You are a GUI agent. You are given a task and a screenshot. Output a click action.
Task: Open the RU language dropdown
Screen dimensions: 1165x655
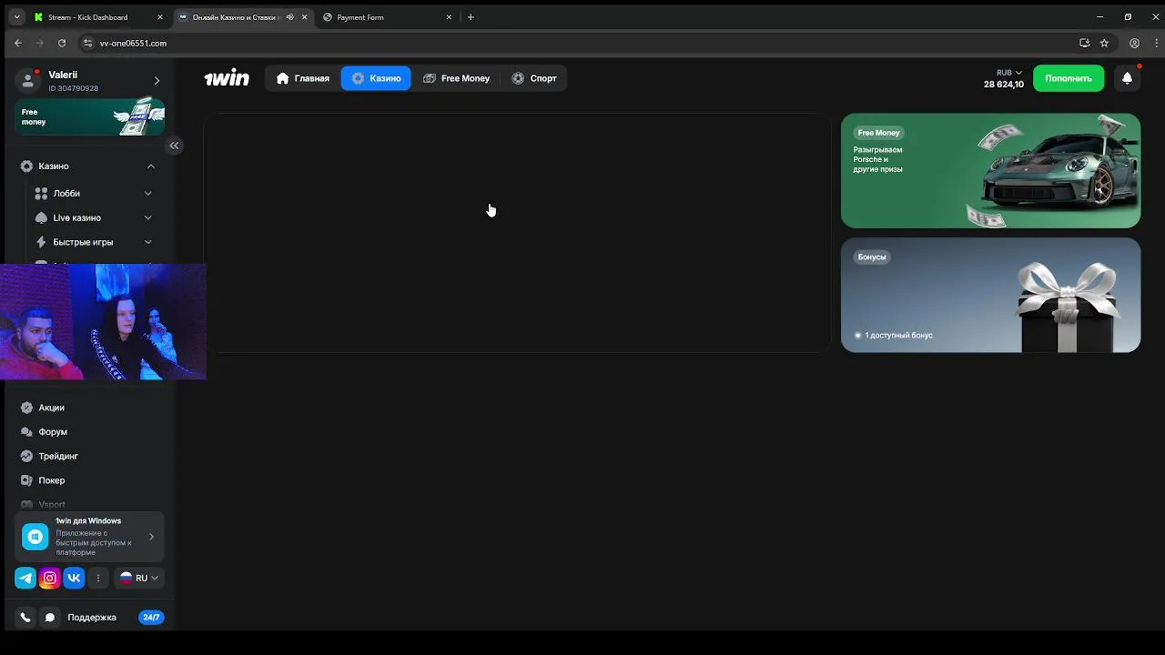tap(139, 578)
